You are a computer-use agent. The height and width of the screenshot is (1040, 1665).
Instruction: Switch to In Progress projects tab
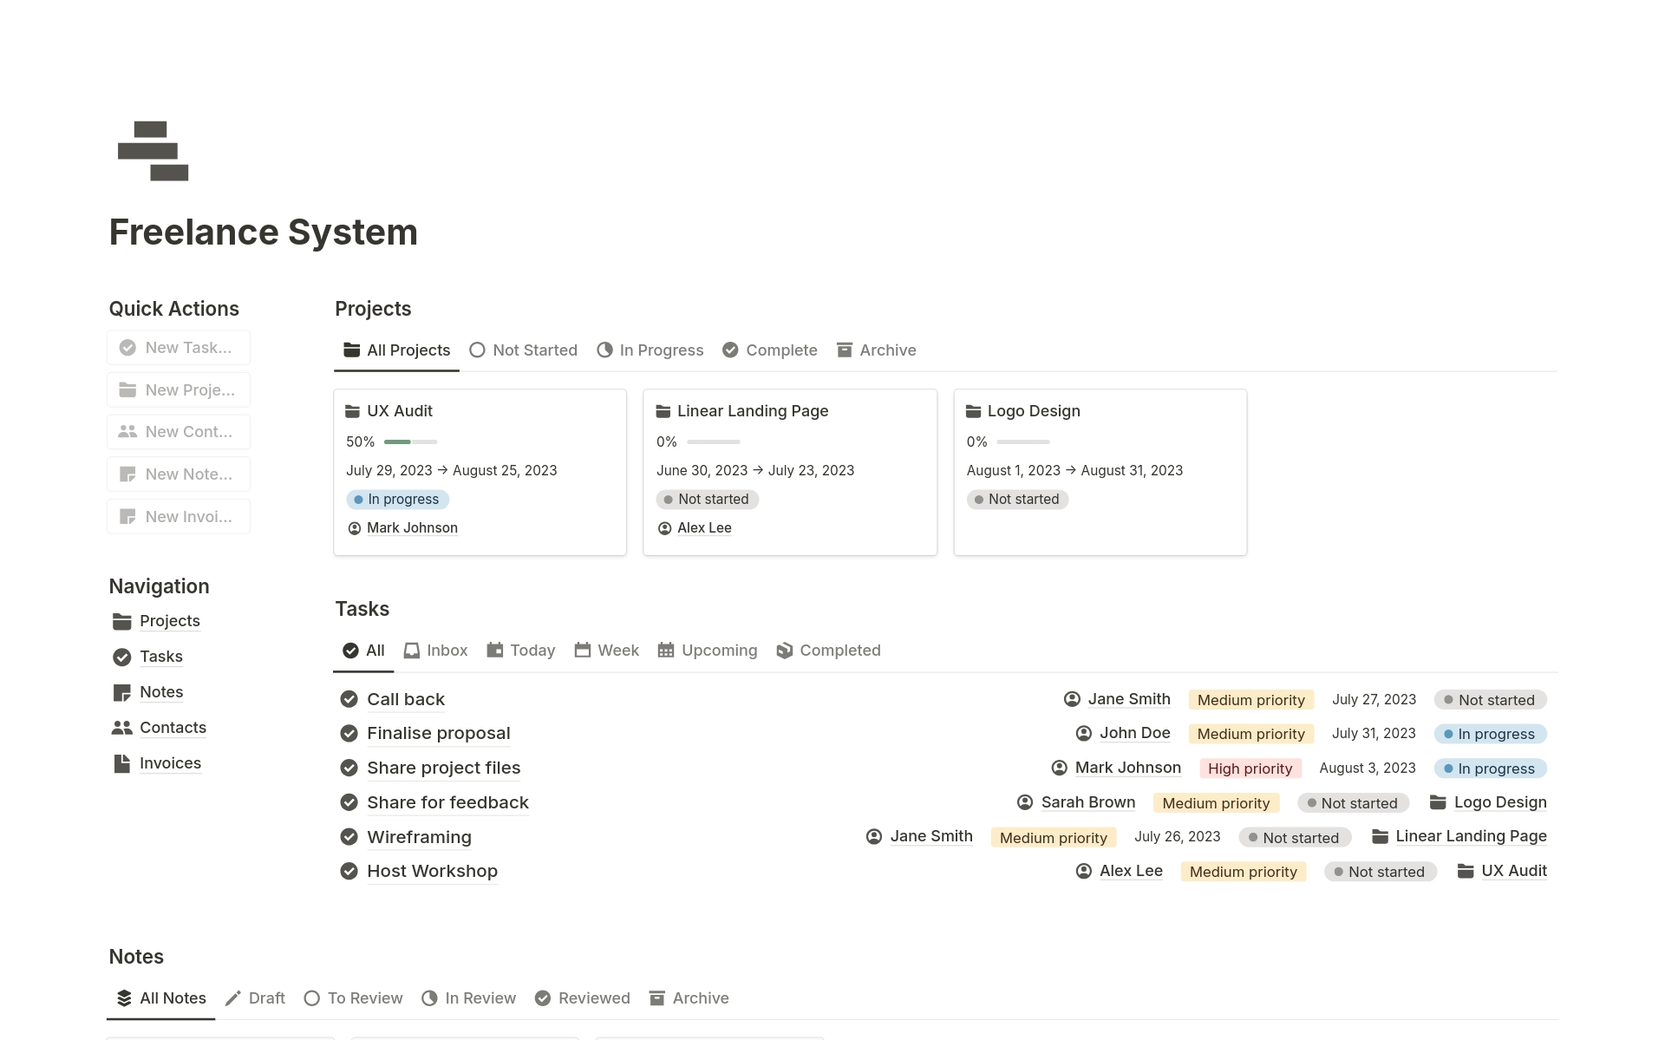pos(650,350)
